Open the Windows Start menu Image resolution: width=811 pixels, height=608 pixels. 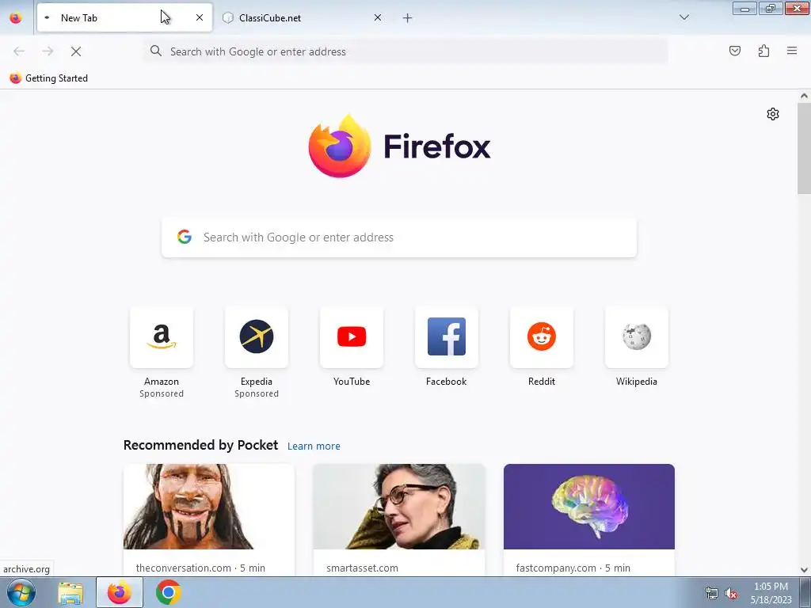pos(21,592)
